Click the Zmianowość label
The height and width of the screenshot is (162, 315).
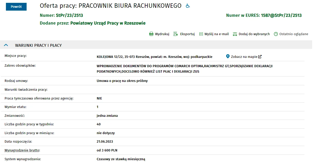click(15, 116)
